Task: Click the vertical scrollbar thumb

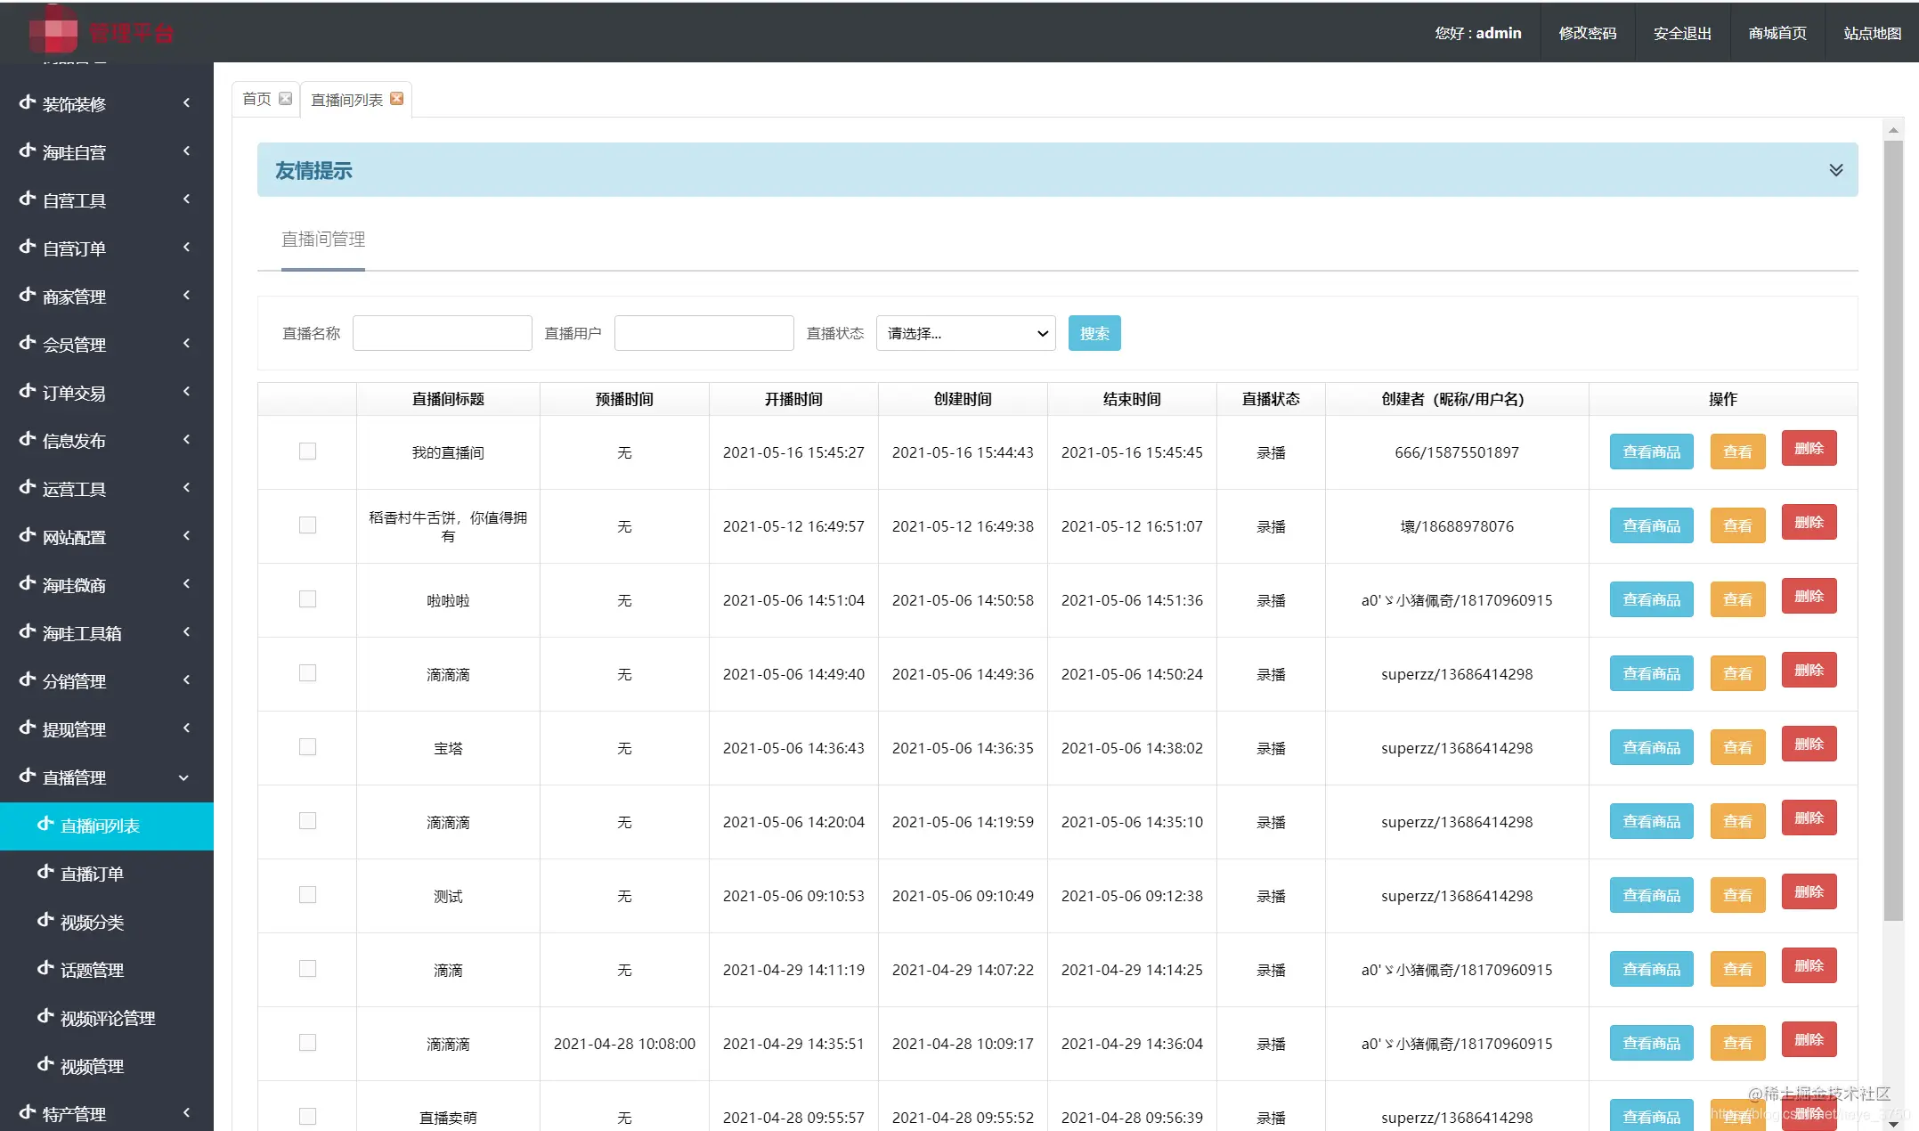Action: point(1893,530)
